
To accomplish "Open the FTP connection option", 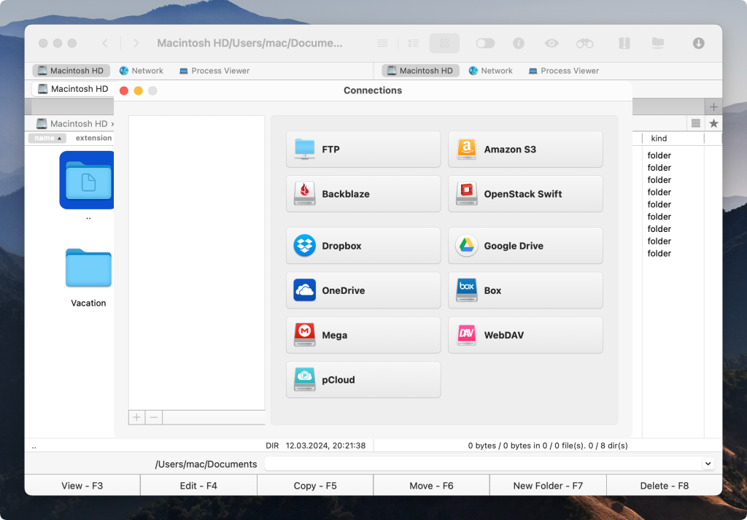I will [x=363, y=150].
